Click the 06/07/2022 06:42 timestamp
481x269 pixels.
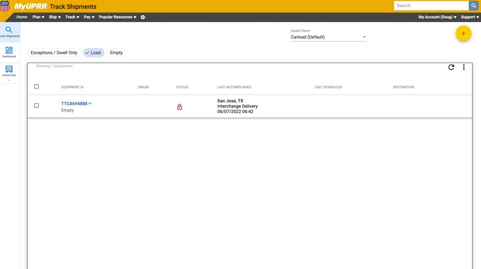click(235, 111)
